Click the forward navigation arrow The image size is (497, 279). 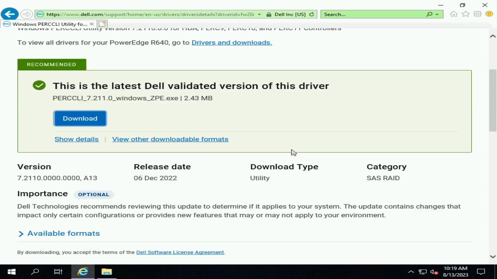point(26,14)
